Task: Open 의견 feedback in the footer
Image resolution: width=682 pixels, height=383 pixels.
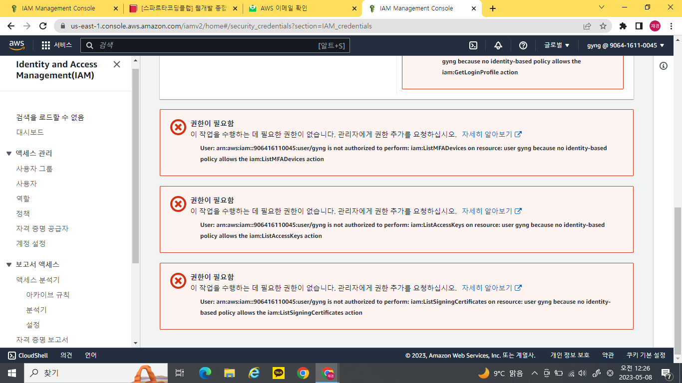Action: 66,356
